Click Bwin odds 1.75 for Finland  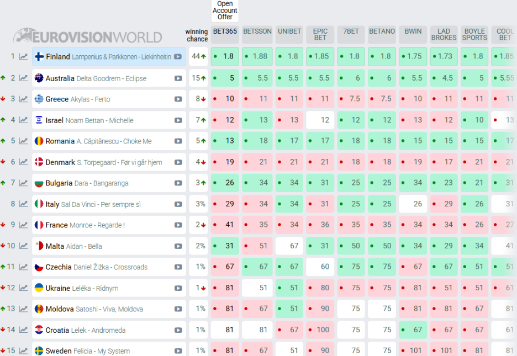click(x=413, y=56)
